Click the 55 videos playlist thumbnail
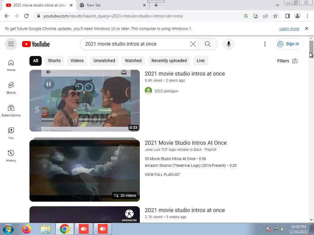This screenshot has height=235, width=314. click(85, 171)
